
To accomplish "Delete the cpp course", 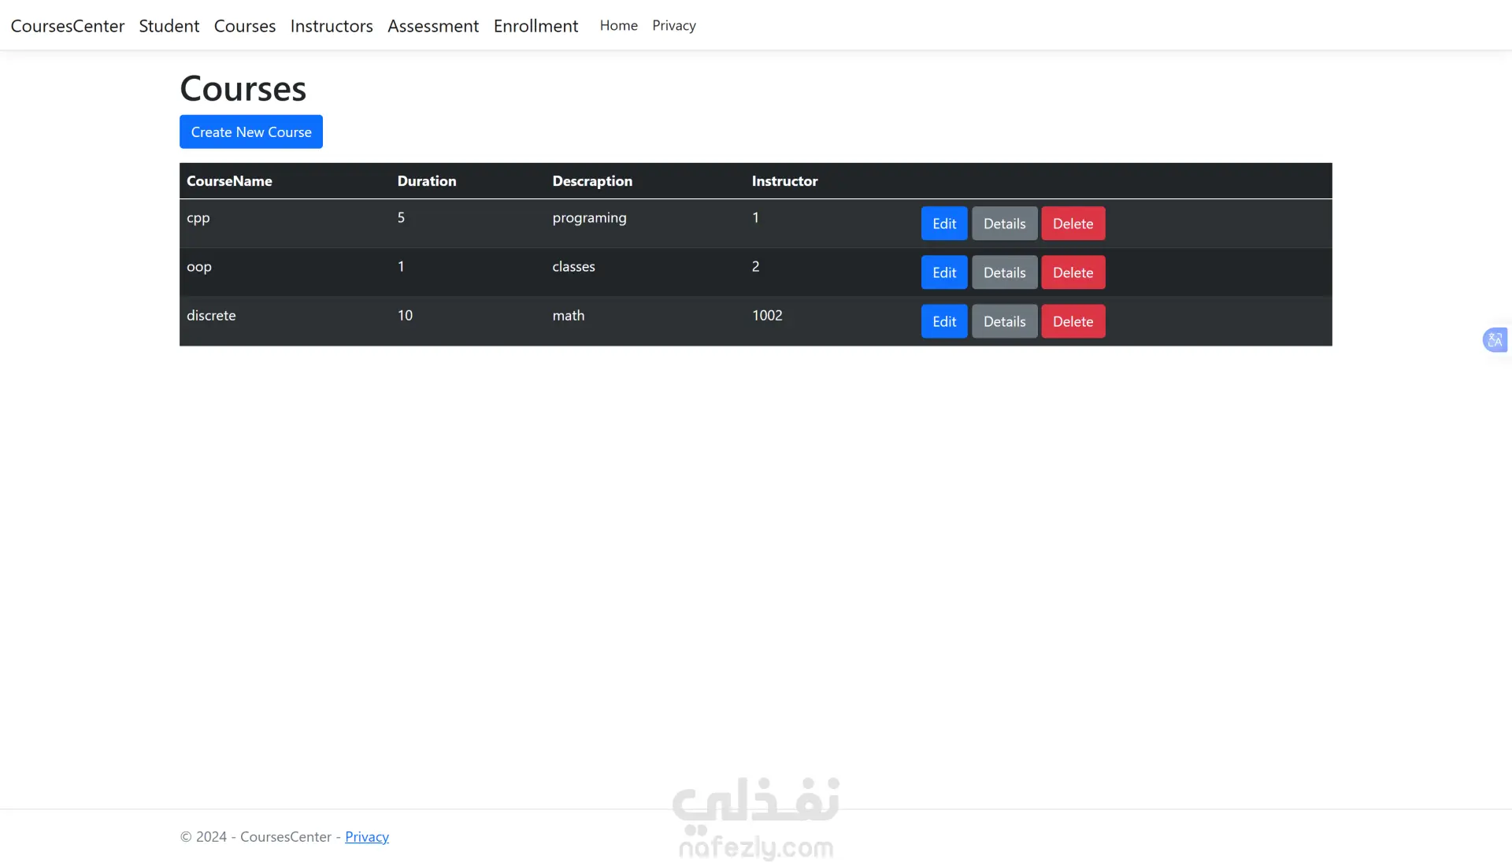I will (x=1073, y=224).
